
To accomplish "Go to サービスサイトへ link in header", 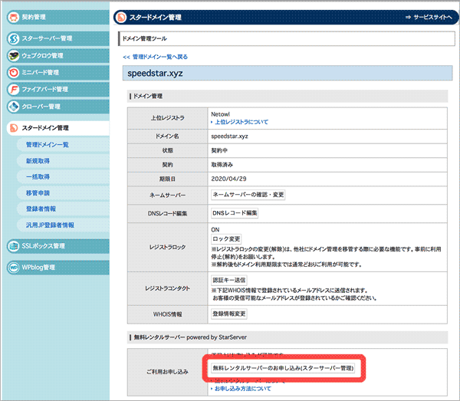I will click(x=419, y=17).
